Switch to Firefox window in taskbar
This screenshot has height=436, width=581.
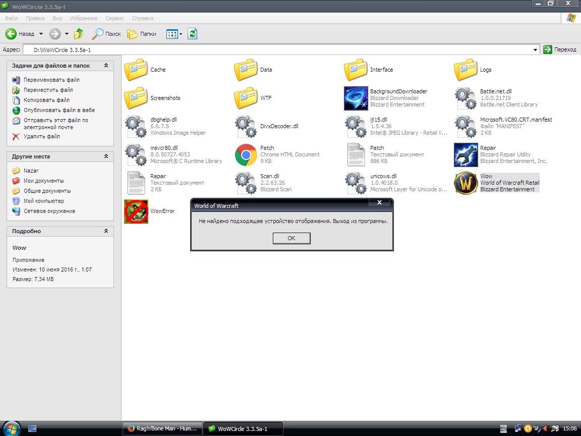coord(162,428)
